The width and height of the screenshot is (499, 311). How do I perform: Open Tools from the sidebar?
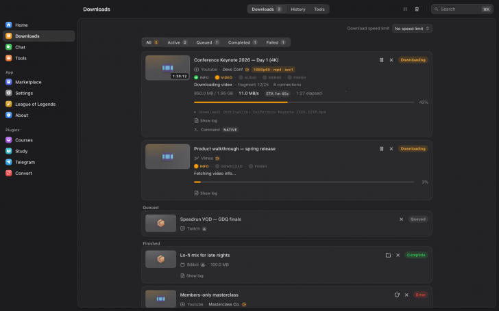(39, 58)
